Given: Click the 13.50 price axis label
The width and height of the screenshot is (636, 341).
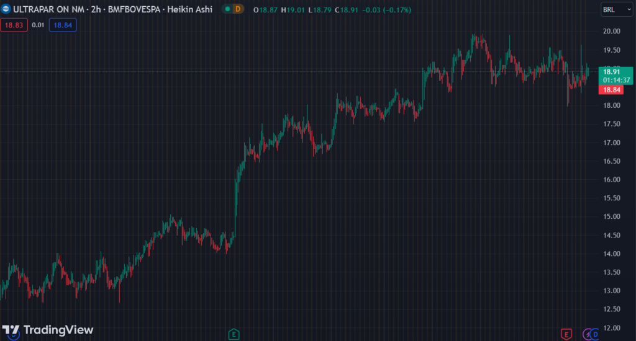Looking at the screenshot, I should (x=611, y=272).
